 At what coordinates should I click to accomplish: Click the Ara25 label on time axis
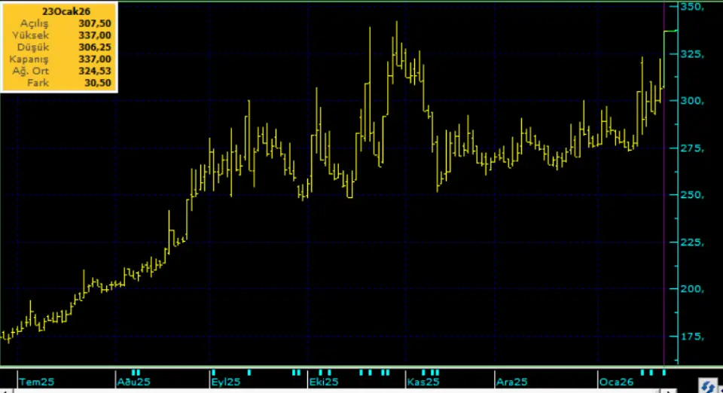511,382
